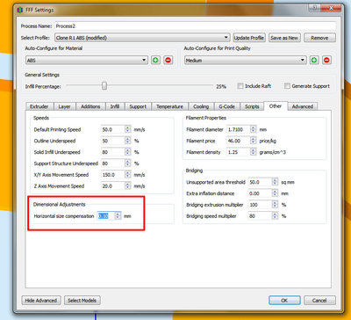
Task: Switch to the Layer tab
Action: click(x=64, y=106)
